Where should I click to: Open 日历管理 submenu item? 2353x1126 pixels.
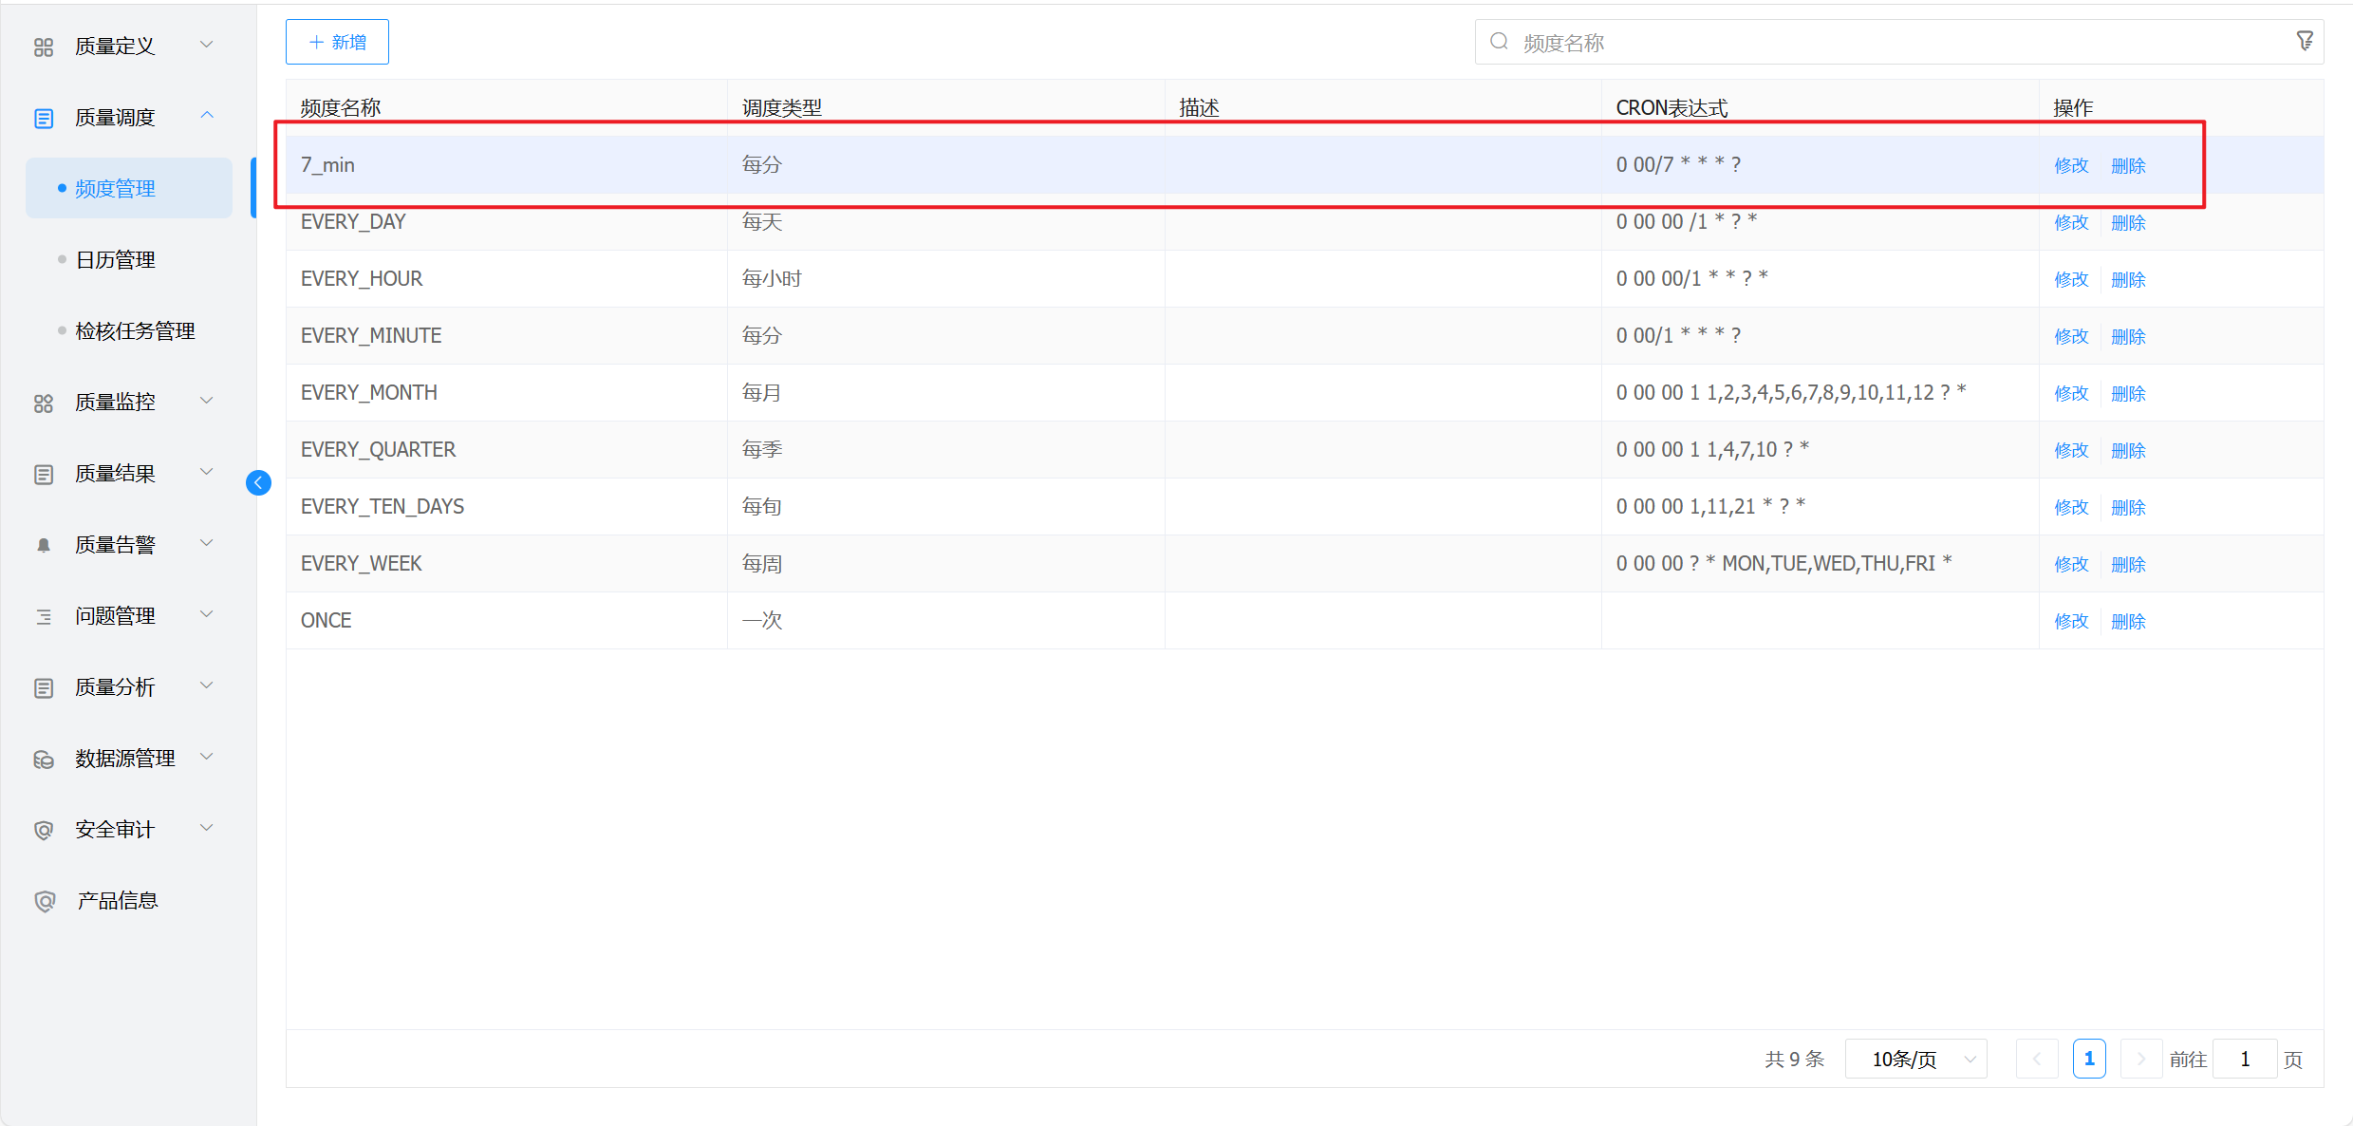pos(116,260)
